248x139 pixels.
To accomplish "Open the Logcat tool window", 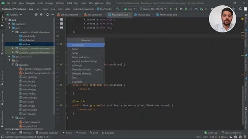I will point(108,133).
